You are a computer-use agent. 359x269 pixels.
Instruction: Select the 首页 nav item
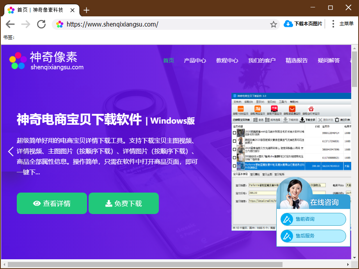tap(169, 60)
